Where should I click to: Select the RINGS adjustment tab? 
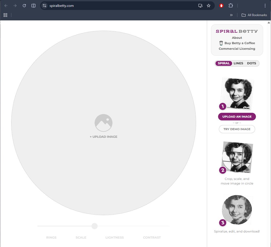point(51,238)
